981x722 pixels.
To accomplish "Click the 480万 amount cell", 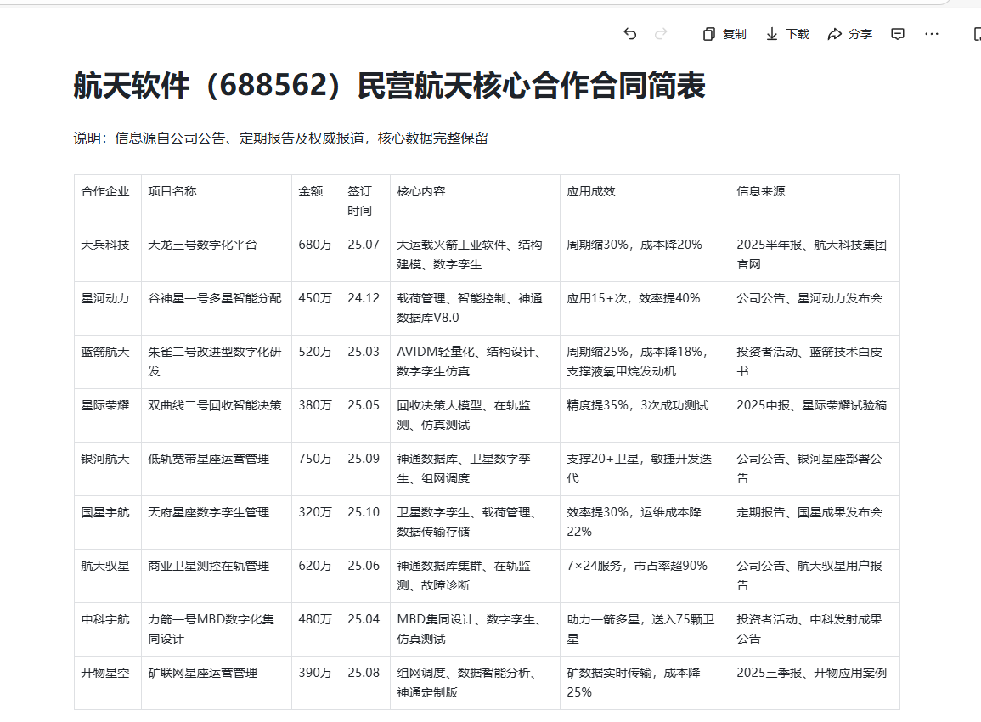I will [x=316, y=629].
